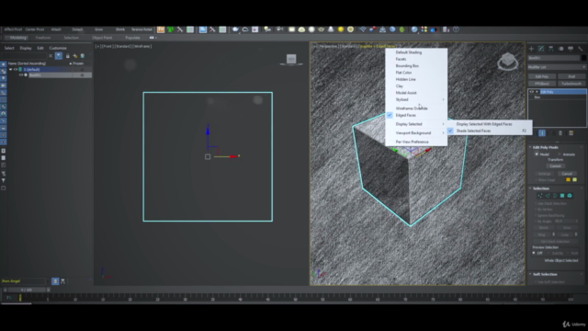The image size is (588, 331).
Task: Select the Model radio button
Action: [537, 154]
